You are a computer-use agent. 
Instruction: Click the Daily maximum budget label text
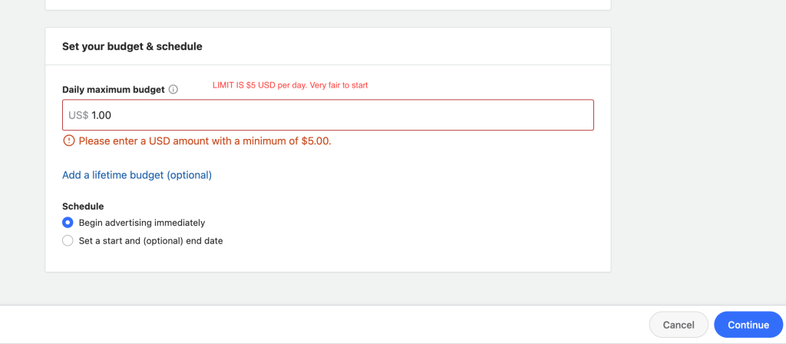(x=114, y=90)
